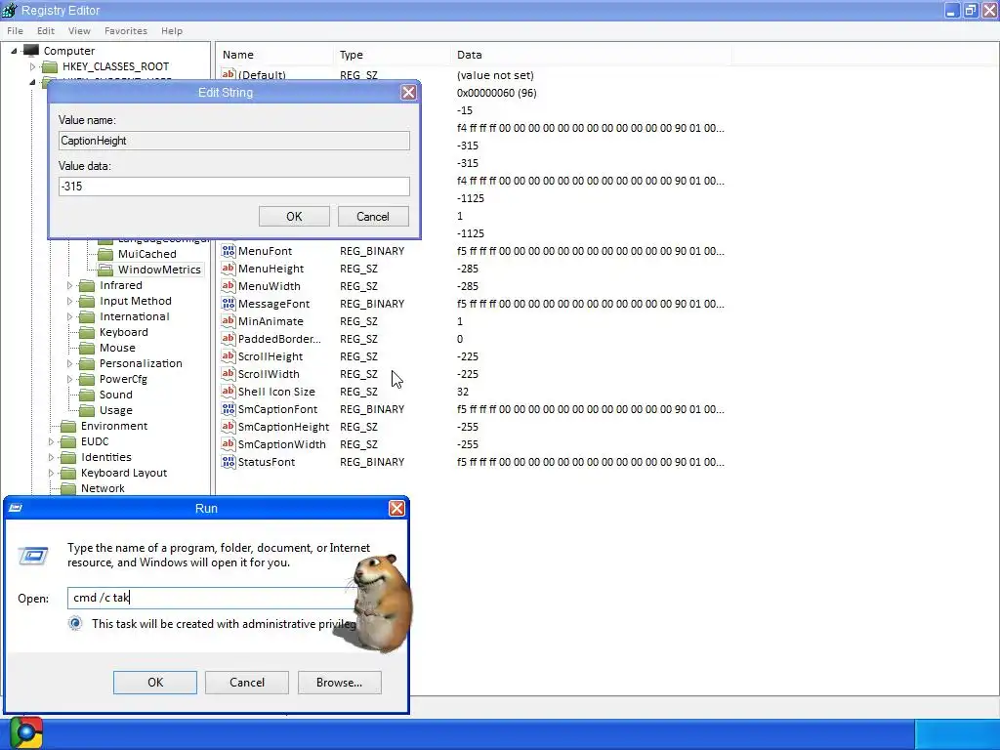The width and height of the screenshot is (1000, 750).
Task: Click the Sound folder icon
Action: click(87, 395)
